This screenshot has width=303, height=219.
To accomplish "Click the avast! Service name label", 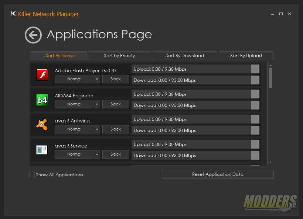I will pyautogui.click(x=71, y=146).
